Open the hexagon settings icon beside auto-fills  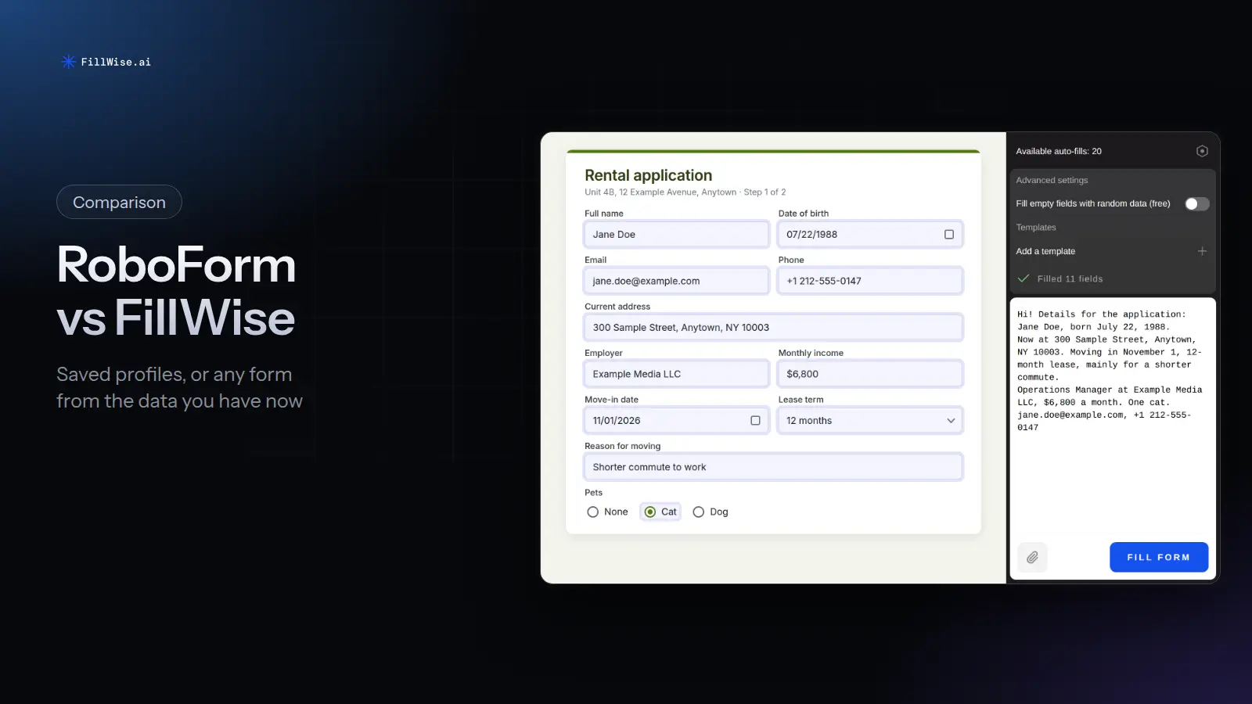tap(1202, 151)
